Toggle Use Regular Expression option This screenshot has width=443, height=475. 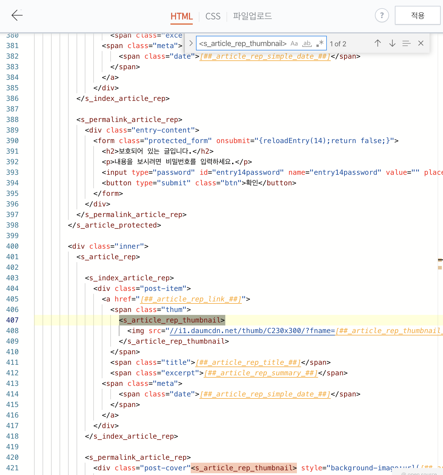[320, 44]
